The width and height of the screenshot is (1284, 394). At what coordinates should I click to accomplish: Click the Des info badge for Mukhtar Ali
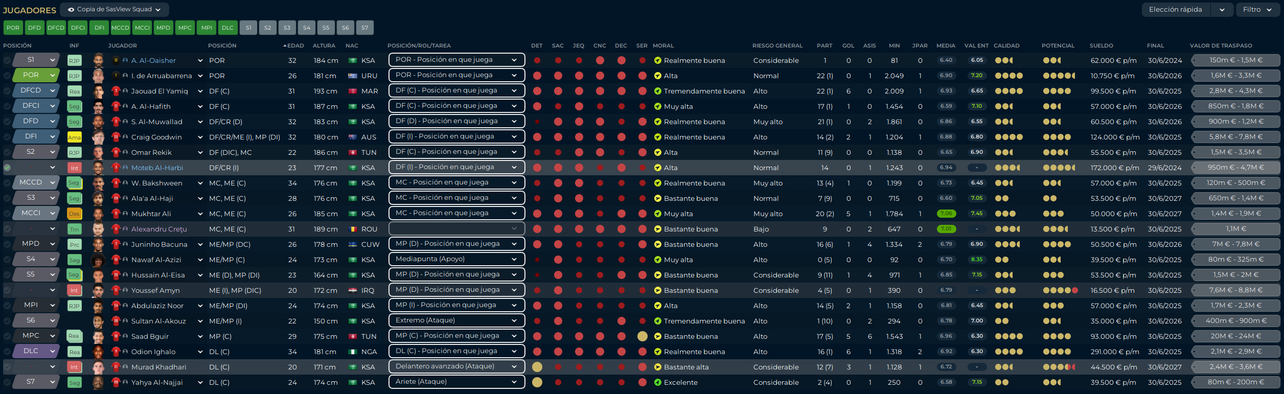(x=74, y=214)
